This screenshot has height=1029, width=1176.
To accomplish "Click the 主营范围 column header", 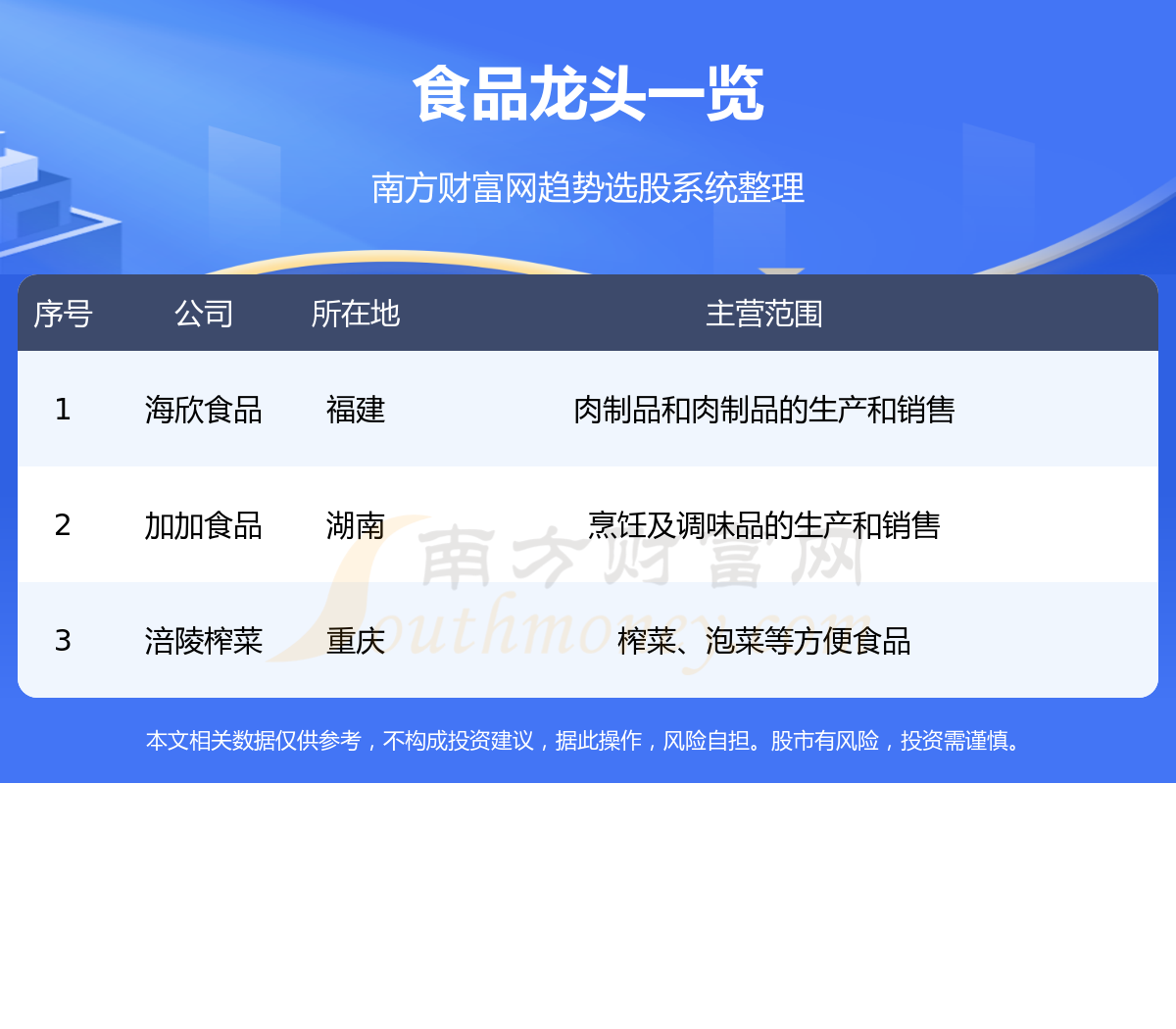I will click(764, 314).
